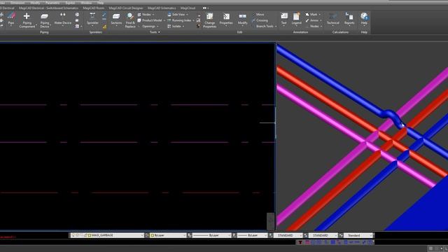Image resolution: width=448 pixels, height=252 pixels.
Task: Open the Sections tool
Action: pyautogui.click(x=116, y=19)
